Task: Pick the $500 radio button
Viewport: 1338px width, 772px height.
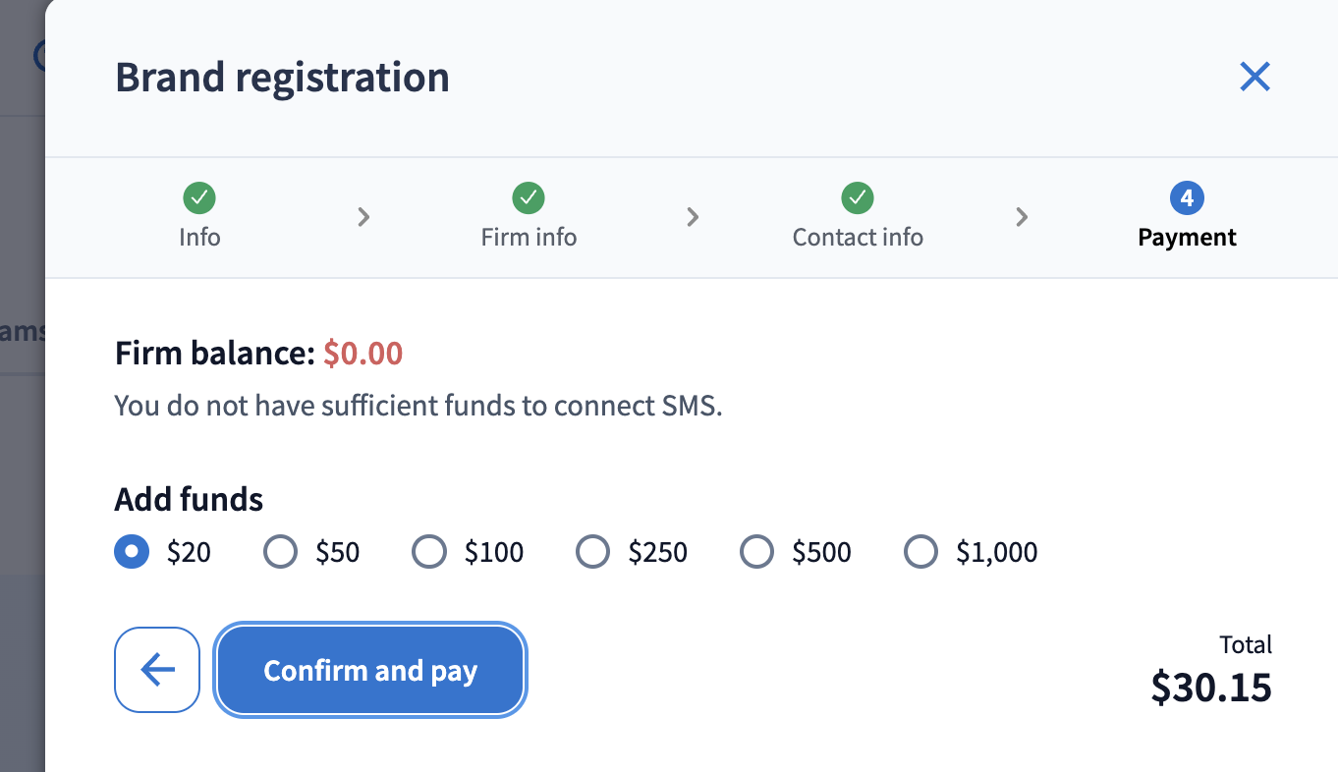Action: tap(756, 552)
